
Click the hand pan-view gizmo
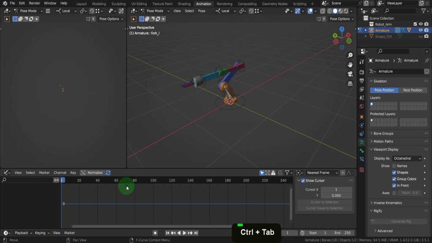click(x=350, y=65)
